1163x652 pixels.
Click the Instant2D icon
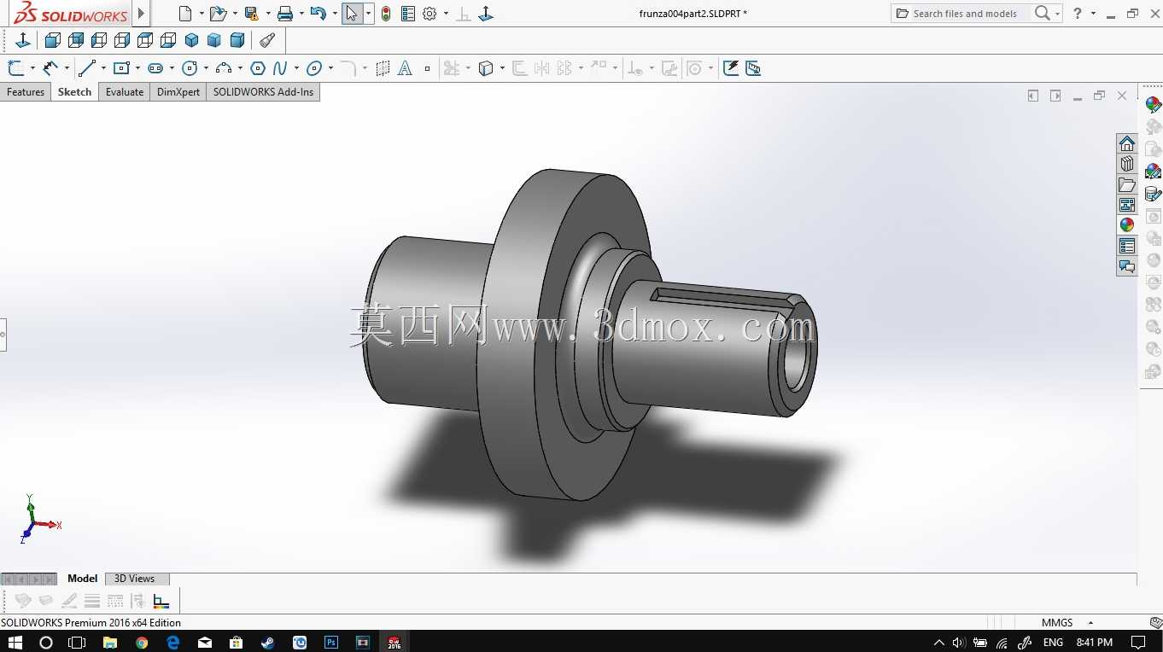click(753, 68)
